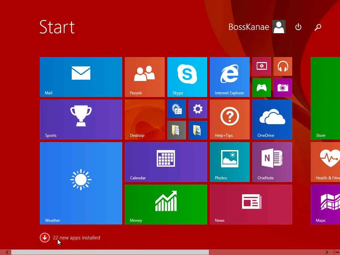The image size is (340, 255).
Task: Launch the Skype tile
Action: pos(187,77)
